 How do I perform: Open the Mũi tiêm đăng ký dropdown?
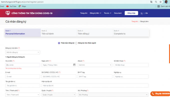[x=23, y=52]
